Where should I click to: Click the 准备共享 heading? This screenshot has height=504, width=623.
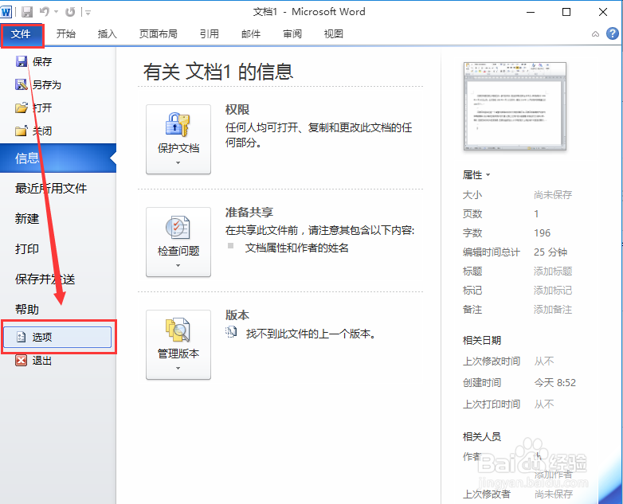point(249,213)
